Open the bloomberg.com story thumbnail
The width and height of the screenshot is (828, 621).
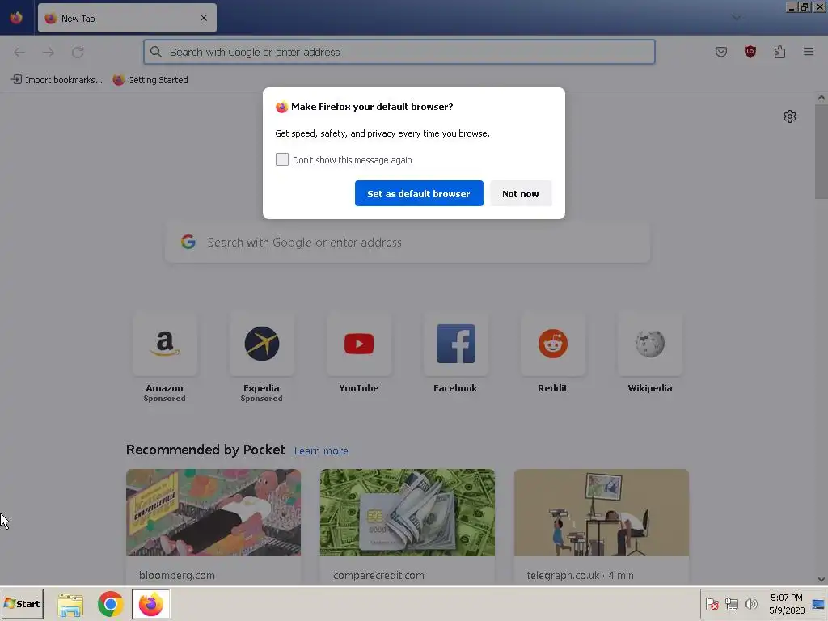[213, 512]
